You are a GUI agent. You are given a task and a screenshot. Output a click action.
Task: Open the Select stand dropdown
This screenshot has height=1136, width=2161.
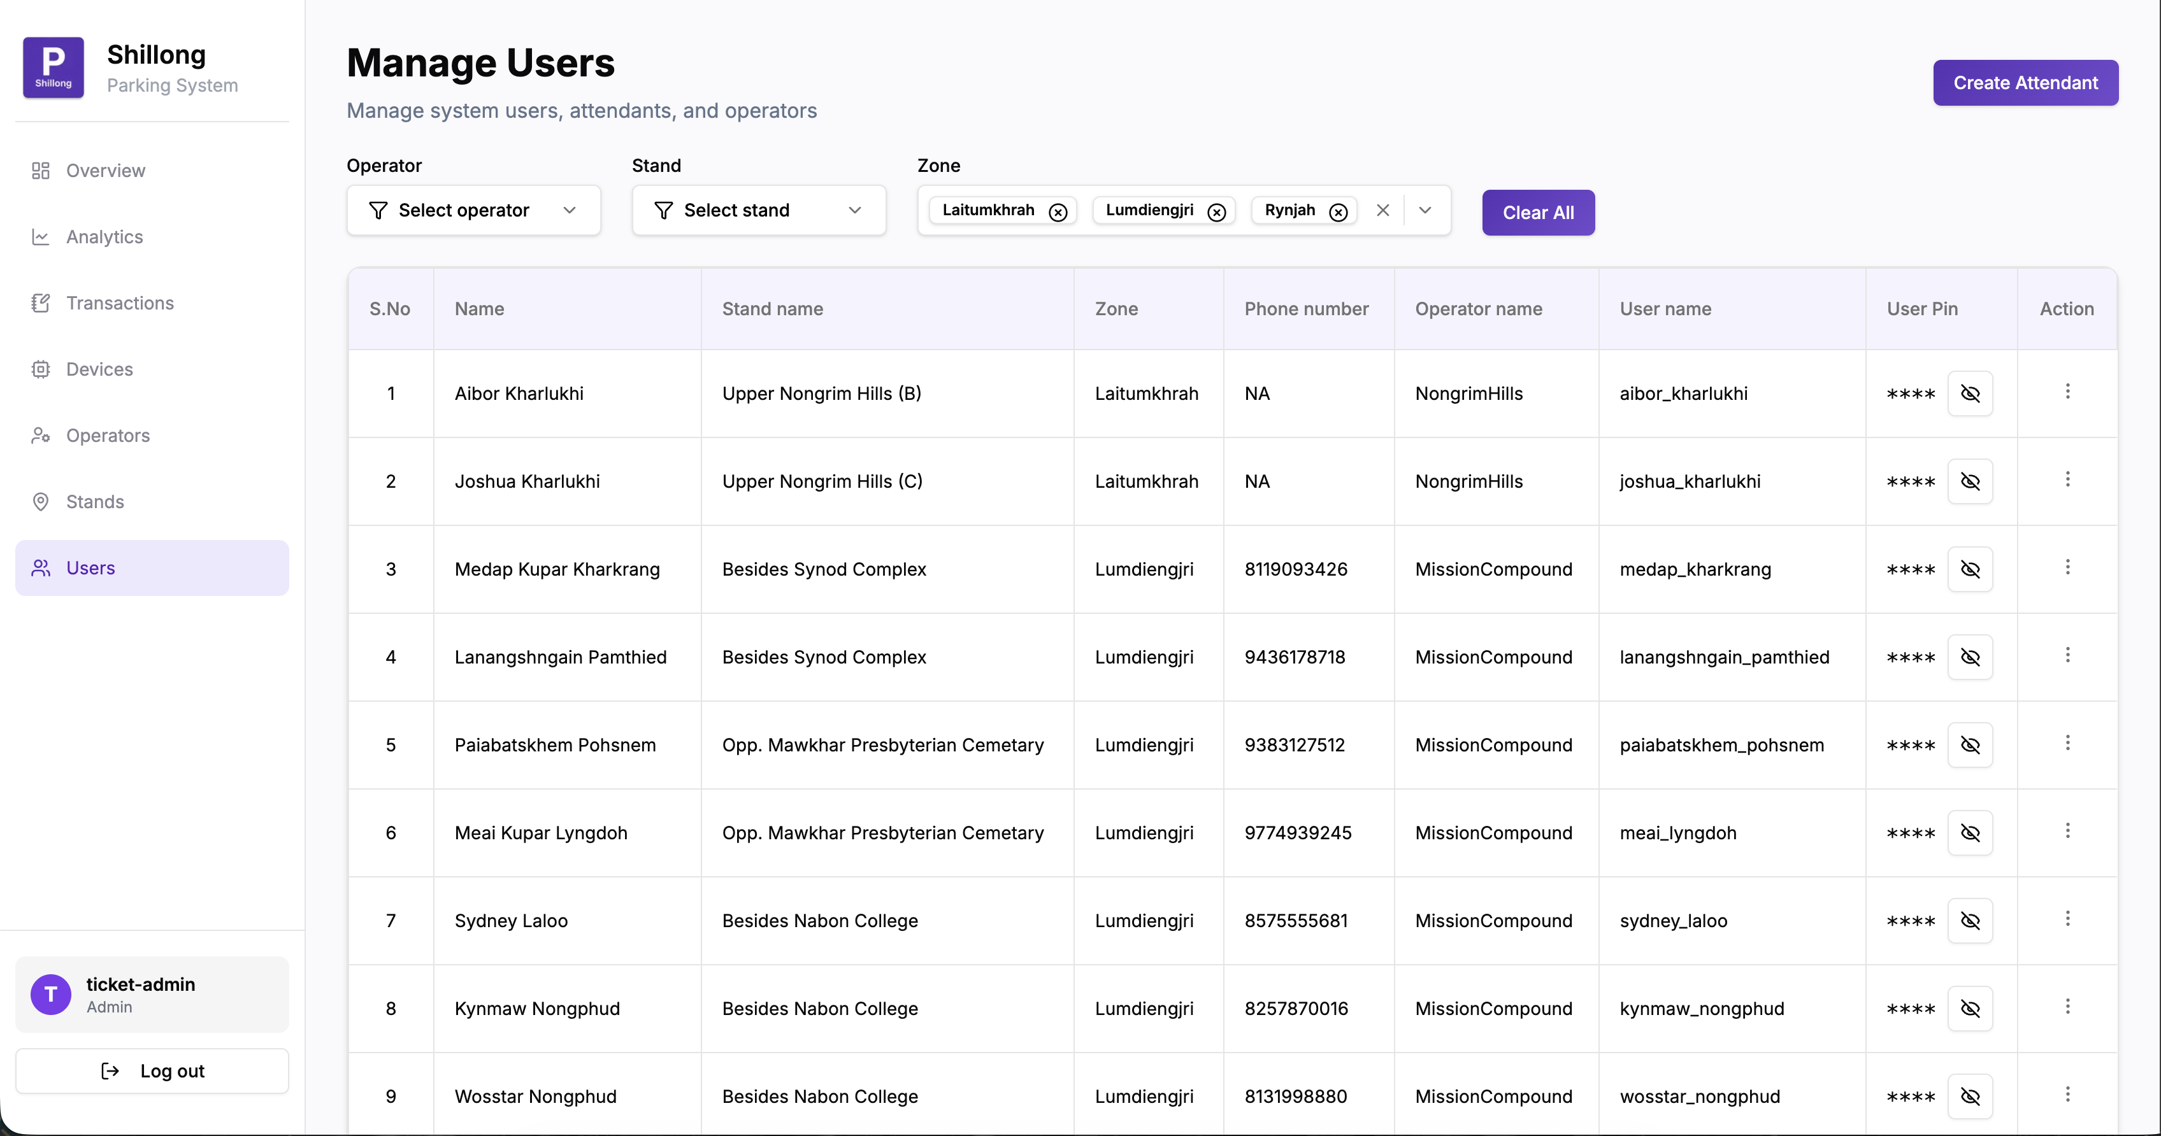[x=758, y=210]
